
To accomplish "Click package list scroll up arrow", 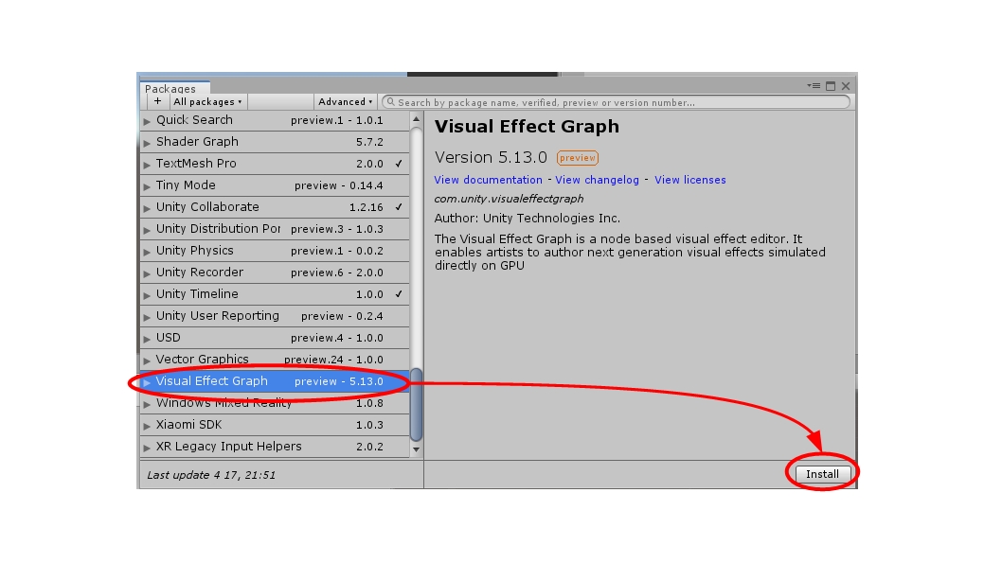I will tap(416, 119).
